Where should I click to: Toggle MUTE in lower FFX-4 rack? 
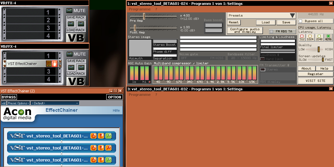(x=69, y=54)
